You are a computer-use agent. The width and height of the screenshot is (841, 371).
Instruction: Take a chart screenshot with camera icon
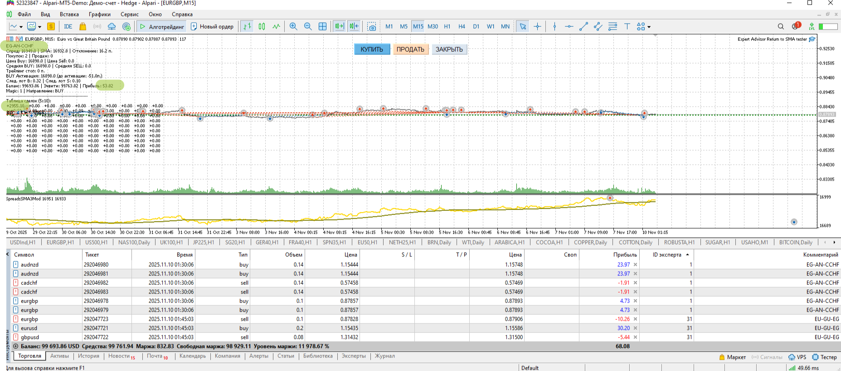(x=372, y=26)
